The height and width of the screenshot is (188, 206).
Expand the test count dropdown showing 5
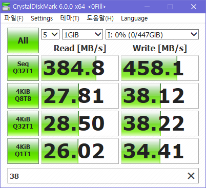click(x=50, y=34)
